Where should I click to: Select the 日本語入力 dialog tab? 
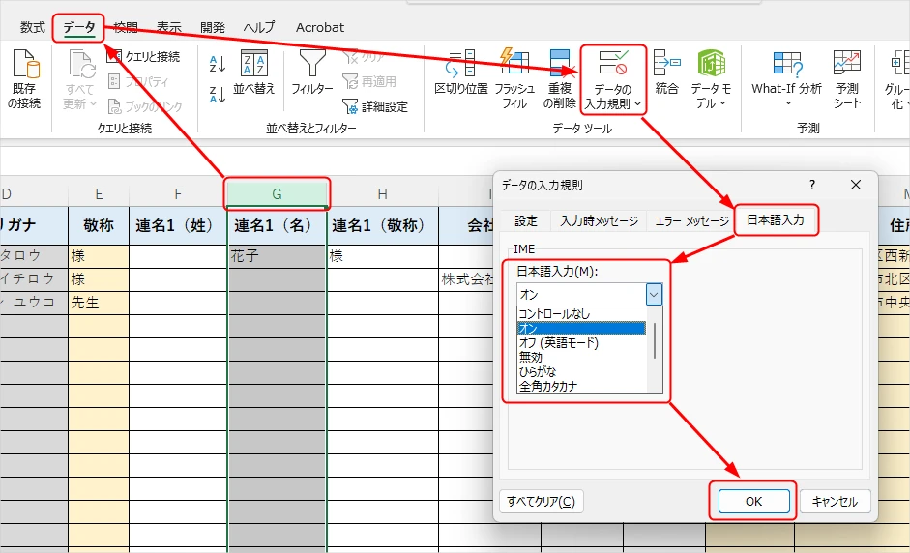776,219
